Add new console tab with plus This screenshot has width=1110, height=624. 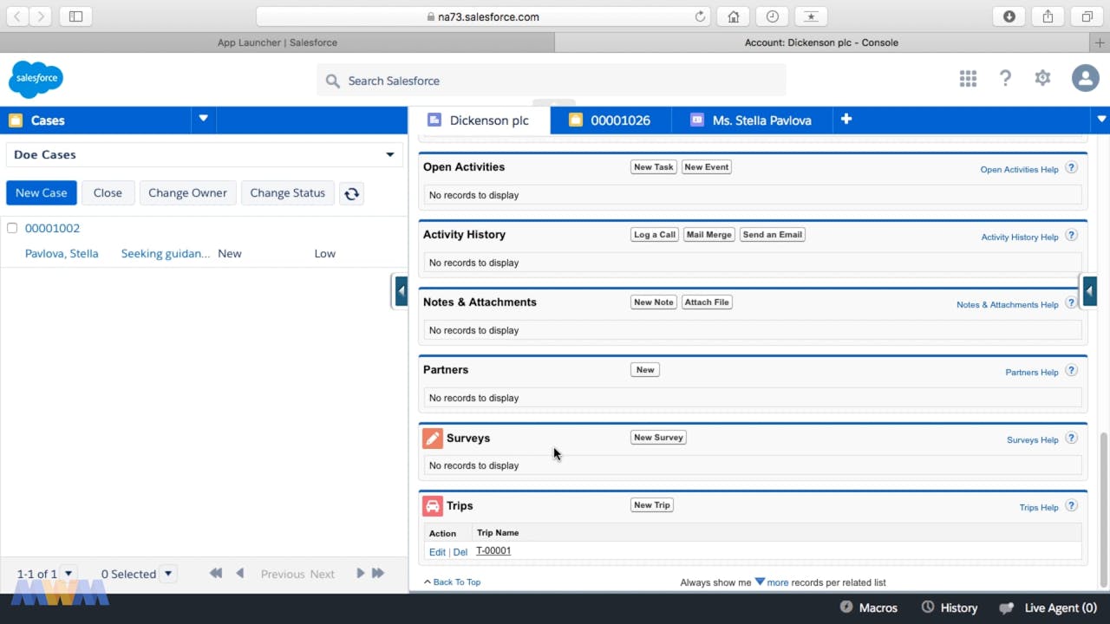846,120
